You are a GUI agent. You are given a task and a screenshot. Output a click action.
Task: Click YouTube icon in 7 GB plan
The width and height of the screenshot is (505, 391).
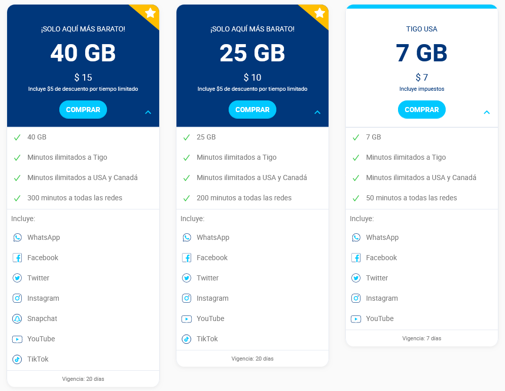tap(356, 318)
